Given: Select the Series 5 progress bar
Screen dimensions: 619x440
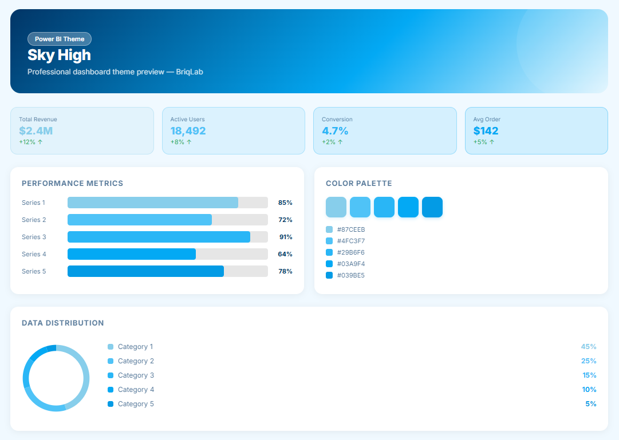Looking at the screenshot, I should [167, 271].
